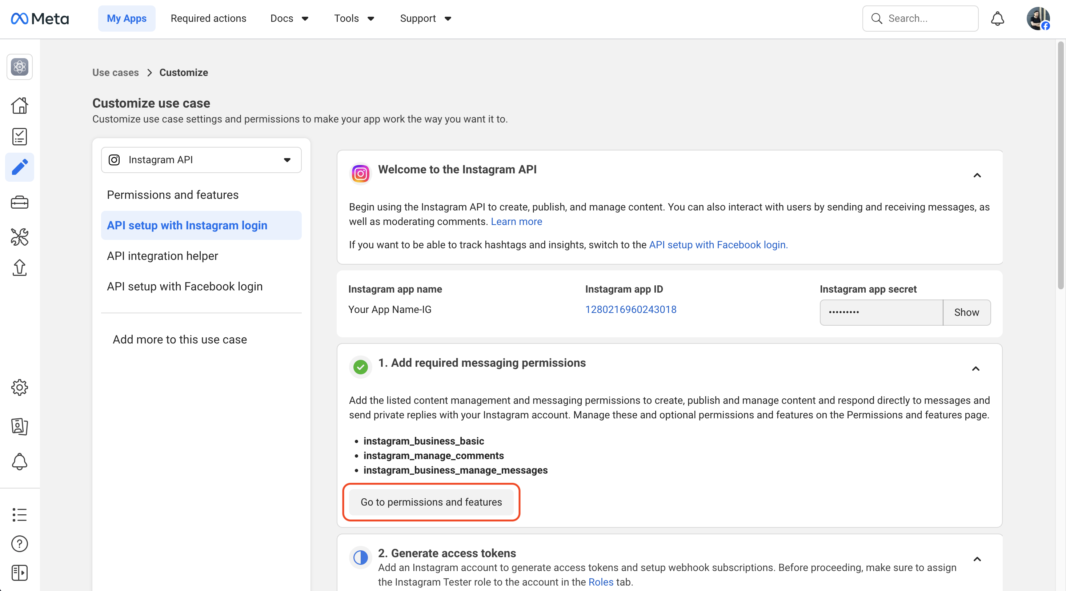
Task: Show the Instagram app secret
Action: [966, 312]
